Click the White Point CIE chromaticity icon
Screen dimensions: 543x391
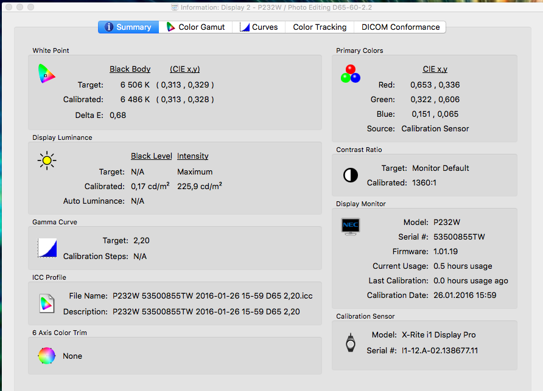(x=46, y=74)
